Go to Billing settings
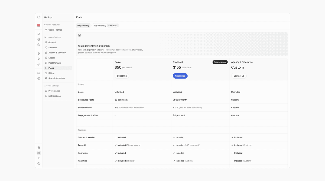 pyautogui.click(x=51, y=73)
